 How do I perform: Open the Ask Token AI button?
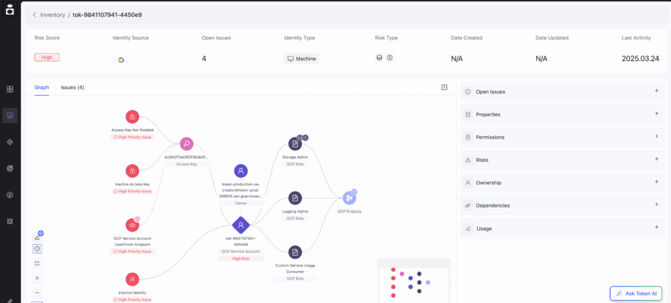point(636,293)
